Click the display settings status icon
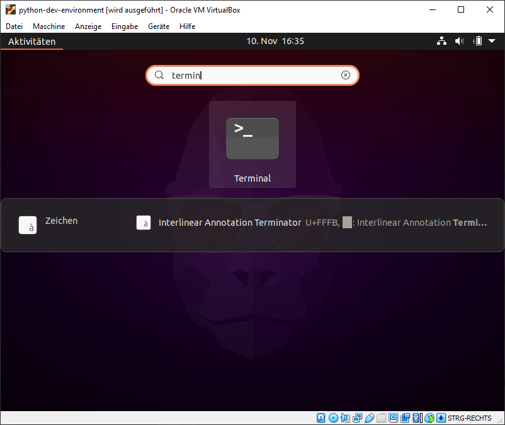Screen dimensions: 505x425 pos(394,418)
